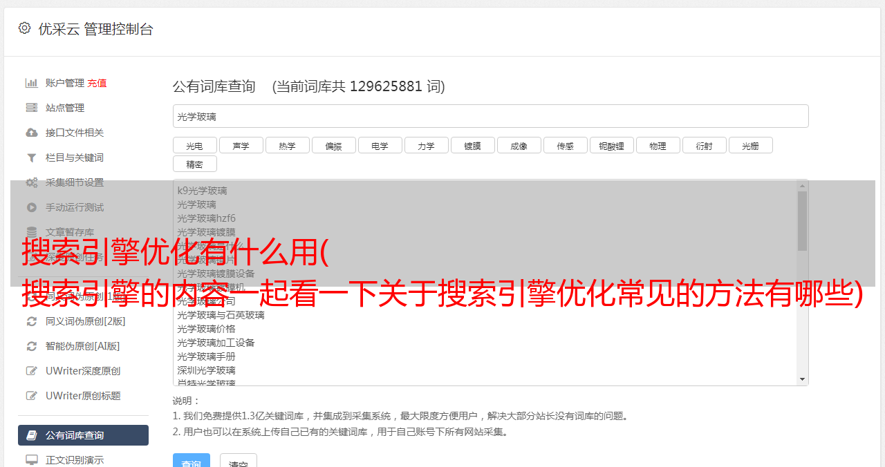Click the funnel icon for 栏目与关键词
Viewport: 885px width, 467px height.
click(x=32, y=158)
